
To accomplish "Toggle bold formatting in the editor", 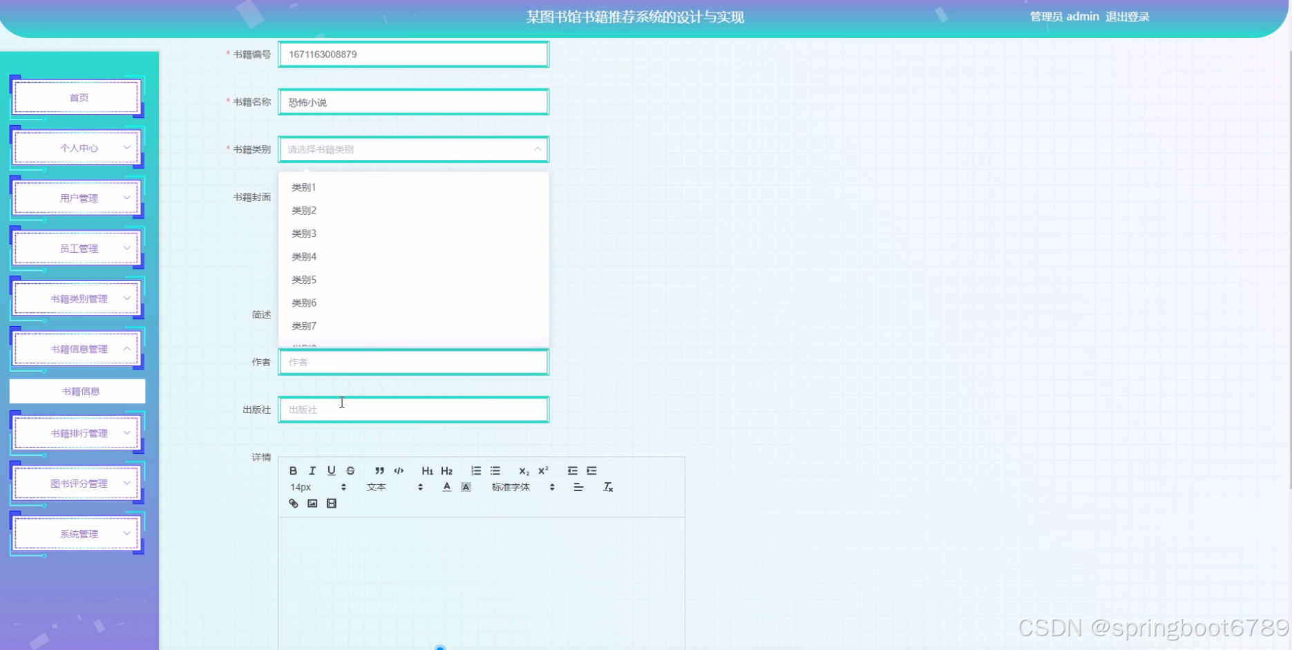I will [x=293, y=470].
